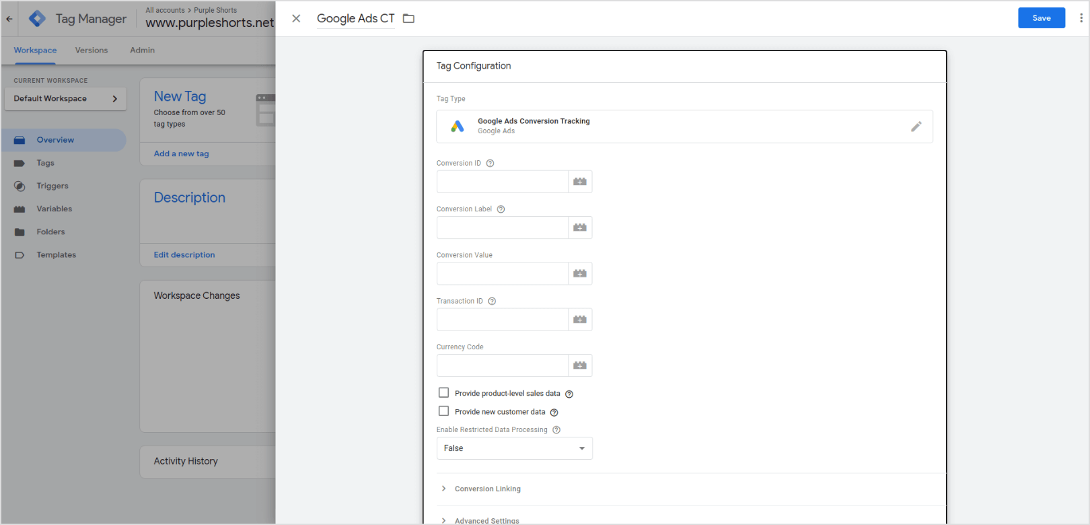The height and width of the screenshot is (525, 1090).
Task: Click the pencil icon to edit tag type
Action: point(916,127)
